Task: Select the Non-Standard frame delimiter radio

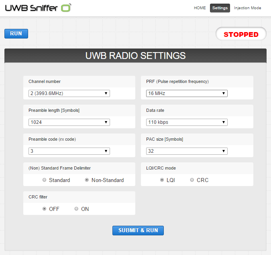Action: point(87,180)
